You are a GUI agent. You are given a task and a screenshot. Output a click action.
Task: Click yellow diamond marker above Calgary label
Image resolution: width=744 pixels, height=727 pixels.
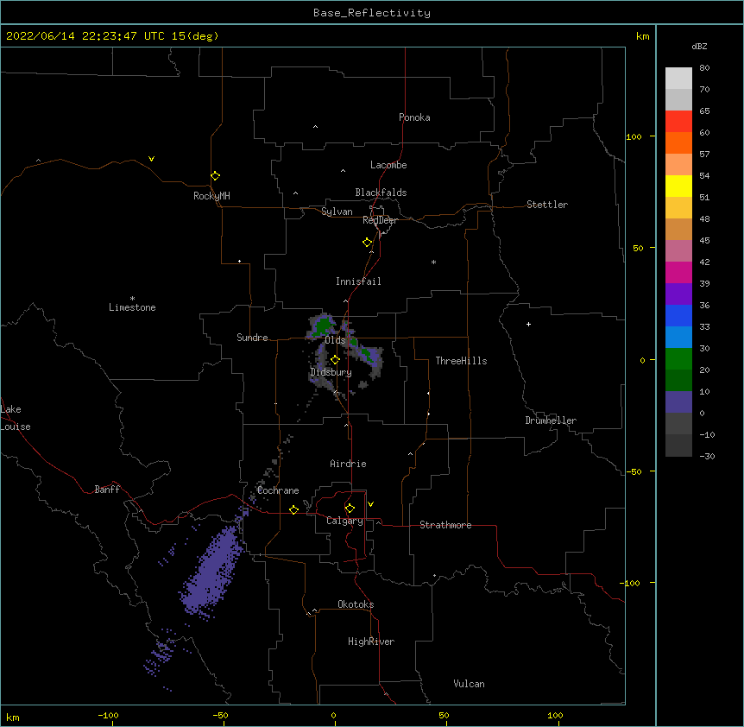click(x=350, y=509)
